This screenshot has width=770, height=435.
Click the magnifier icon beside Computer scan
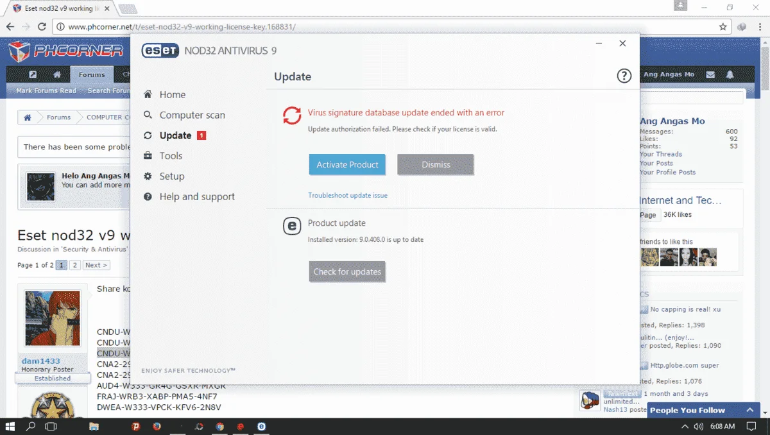[x=148, y=115]
